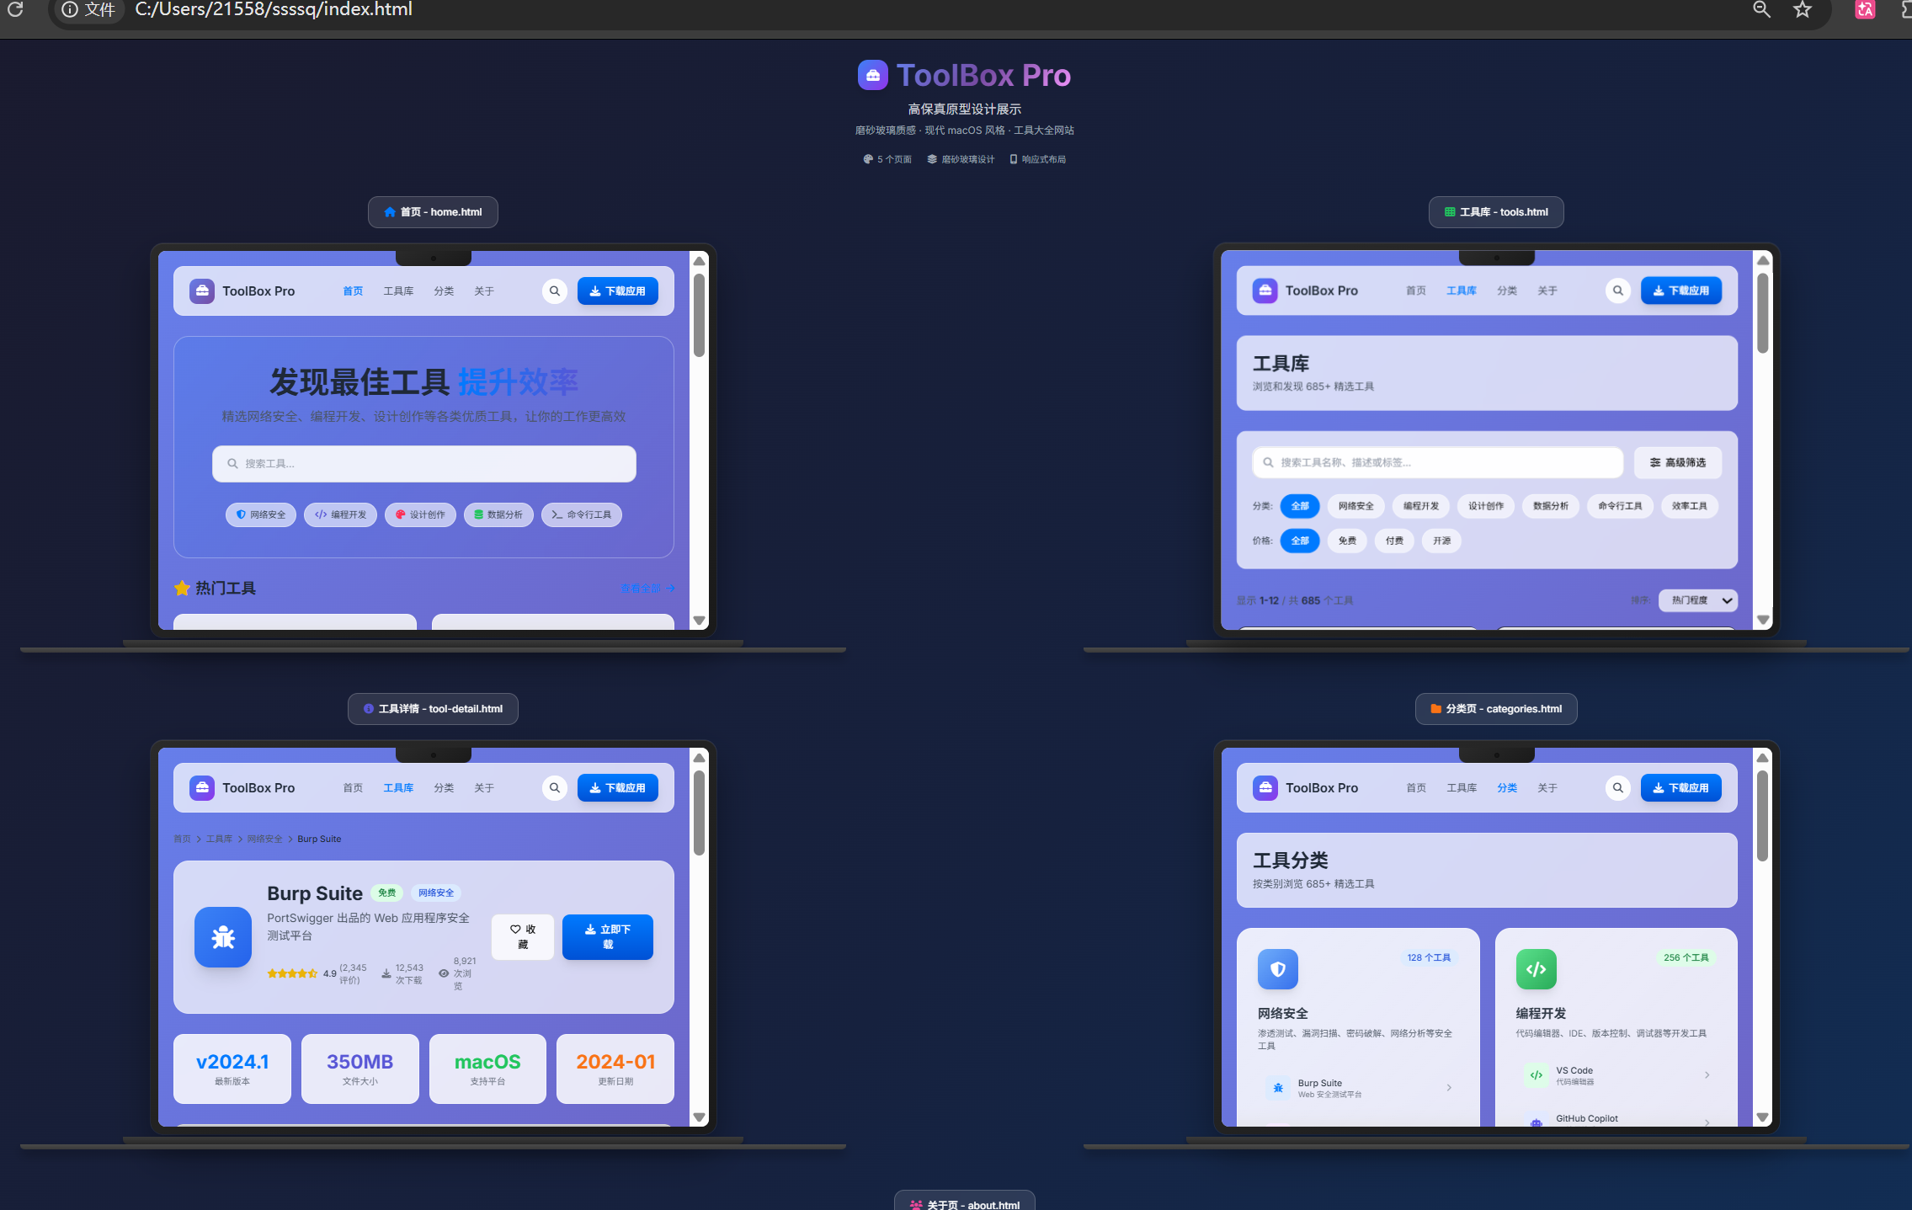This screenshot has height=1210, width=1912.
Task: Click the blue bug icon for Burp Suite
Action: 223,937
